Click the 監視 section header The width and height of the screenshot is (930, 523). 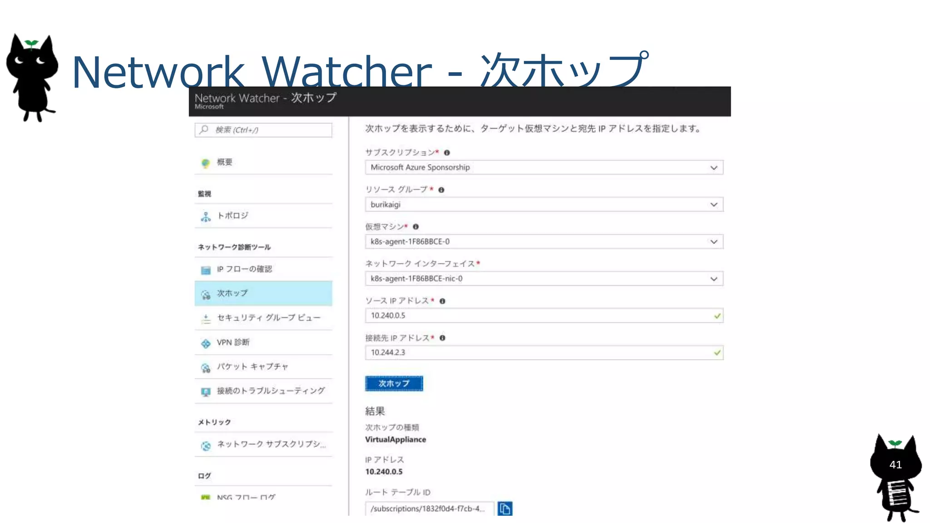[204, 194]
